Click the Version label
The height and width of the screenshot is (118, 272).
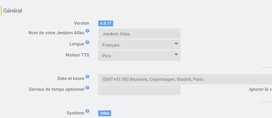[82, 23]
